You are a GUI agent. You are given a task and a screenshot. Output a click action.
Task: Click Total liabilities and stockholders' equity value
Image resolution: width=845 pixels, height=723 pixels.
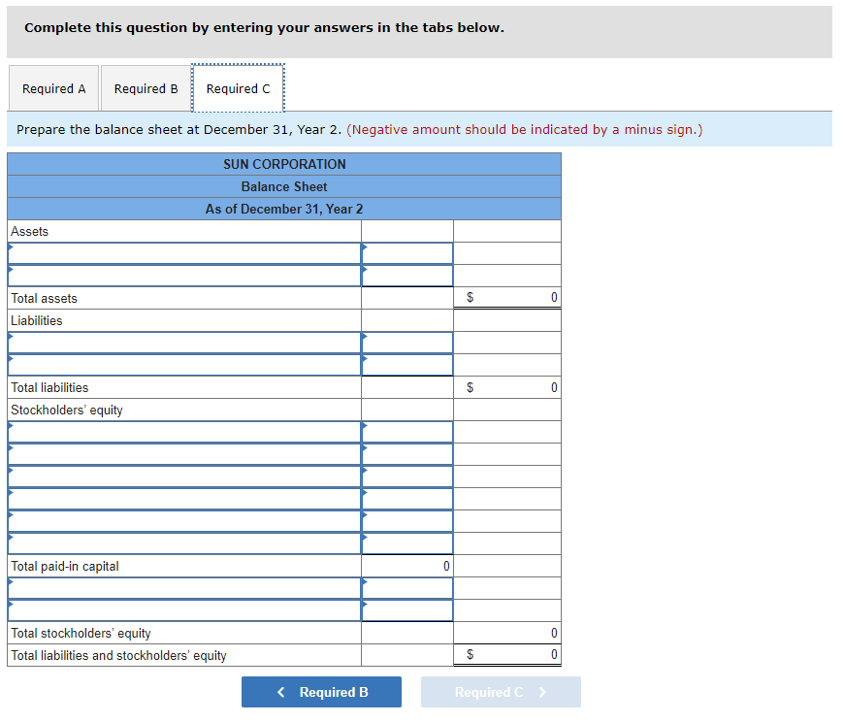(x=507, y=655)
